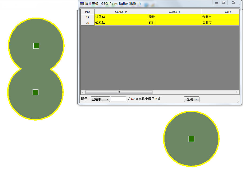Click the merged figure-eight buffer polygon
This screenshot has width=243, height=173.
[x=36, y=69]
